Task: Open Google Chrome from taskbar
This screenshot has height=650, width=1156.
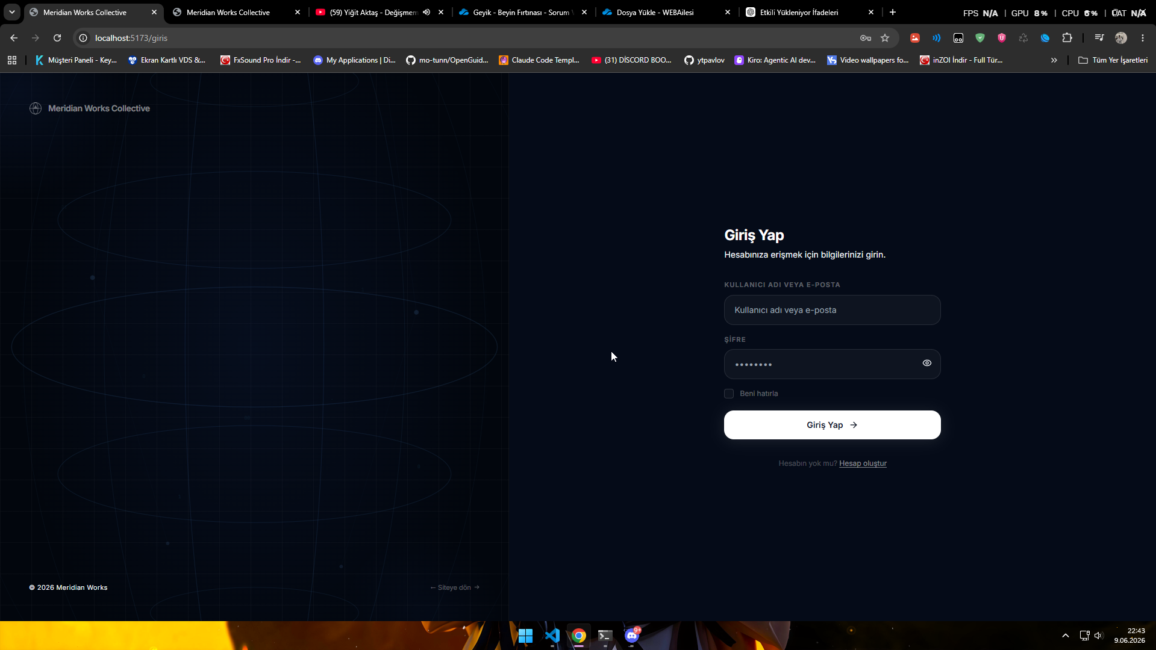Action: [579, 636]
